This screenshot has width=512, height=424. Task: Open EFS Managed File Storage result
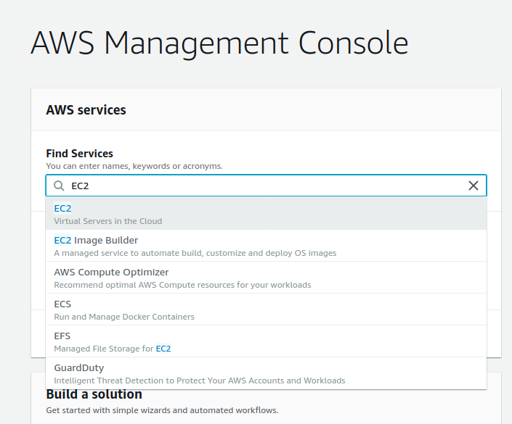click(x=266, y=341)
